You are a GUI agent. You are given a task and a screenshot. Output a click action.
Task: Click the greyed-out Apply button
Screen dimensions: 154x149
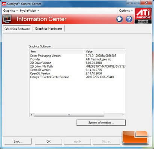[x=77, y=141]
